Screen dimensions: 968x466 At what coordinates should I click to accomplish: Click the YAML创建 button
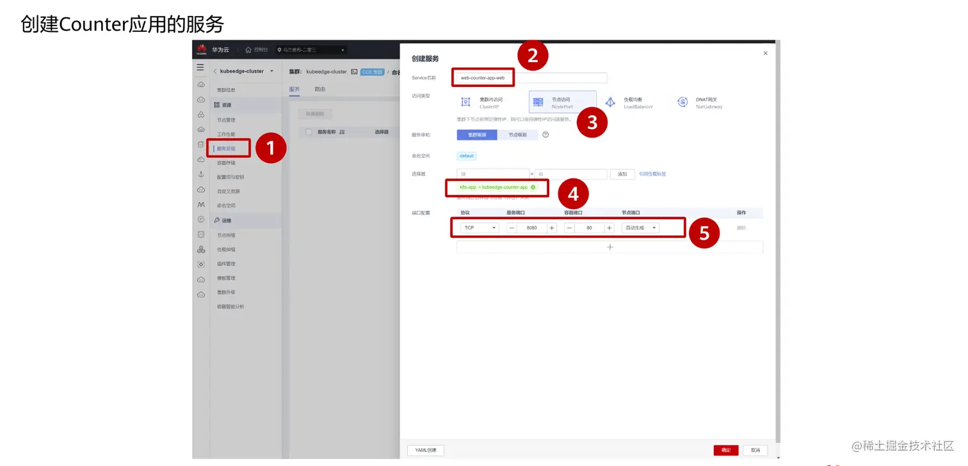pos(426,450)
